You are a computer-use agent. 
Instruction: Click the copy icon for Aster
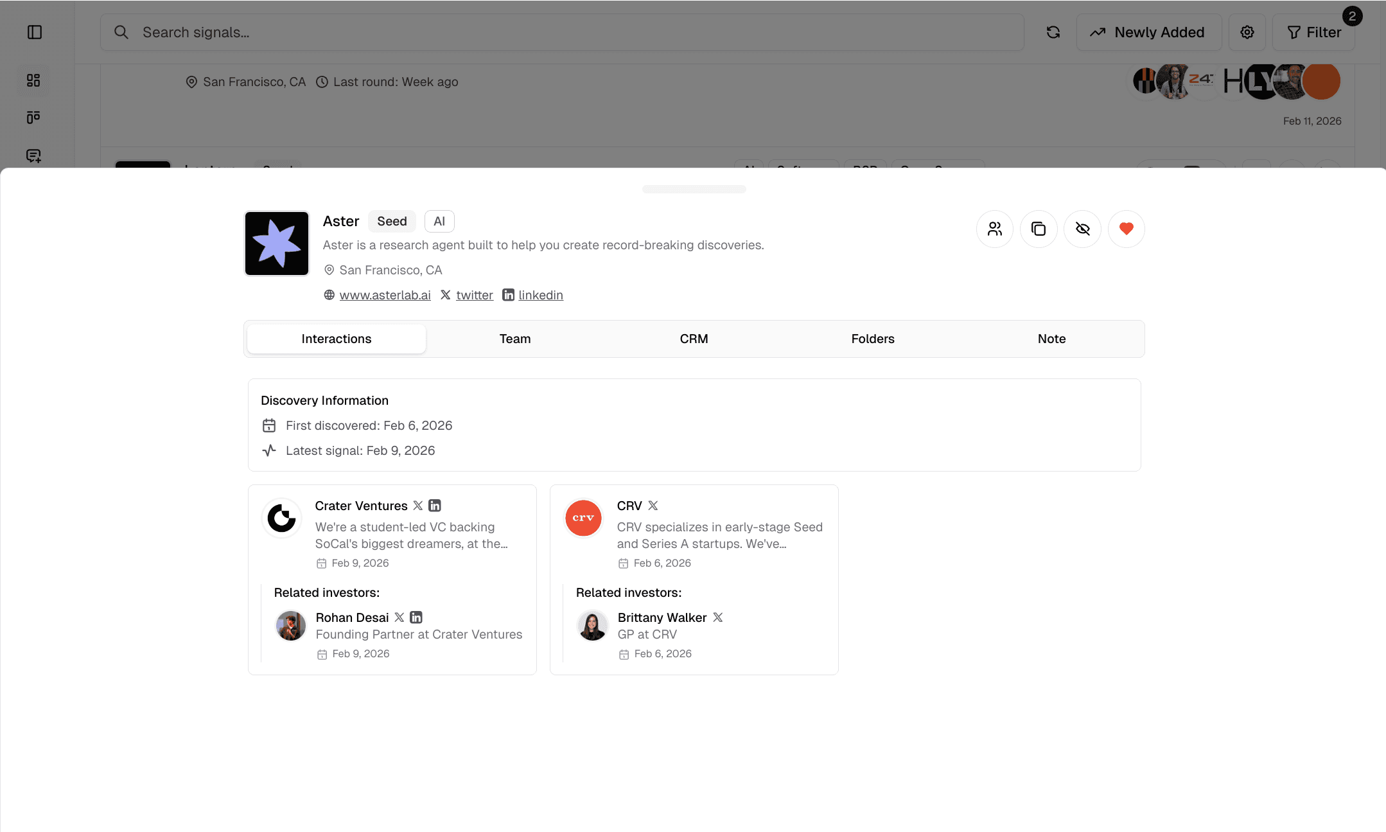point(1039,229)
